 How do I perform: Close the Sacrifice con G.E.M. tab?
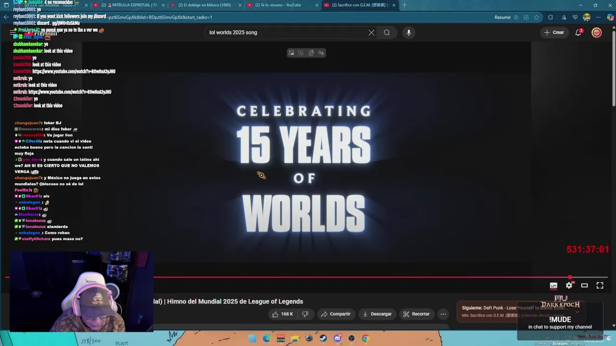[x=394, y=5]
